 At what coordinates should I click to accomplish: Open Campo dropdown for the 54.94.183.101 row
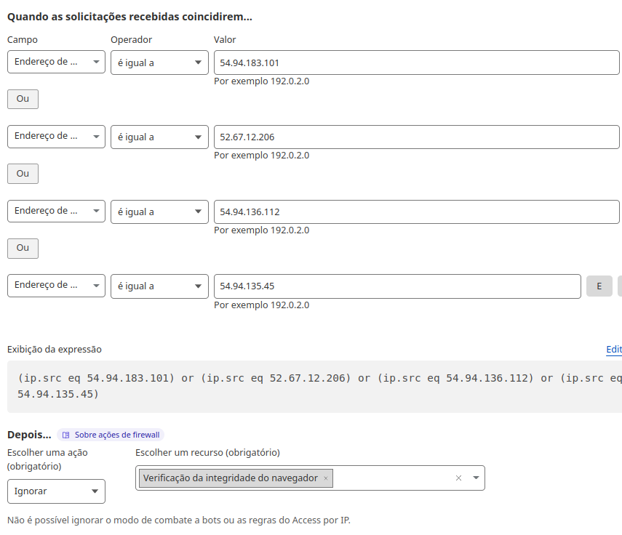coord(56,62)
